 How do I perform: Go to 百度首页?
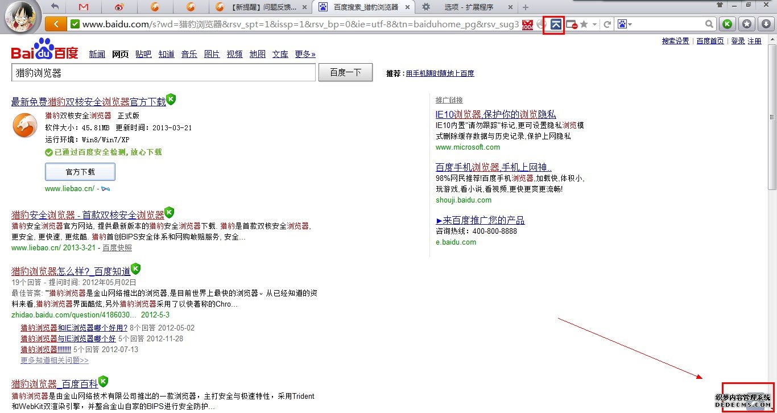[x=710, y=41]
